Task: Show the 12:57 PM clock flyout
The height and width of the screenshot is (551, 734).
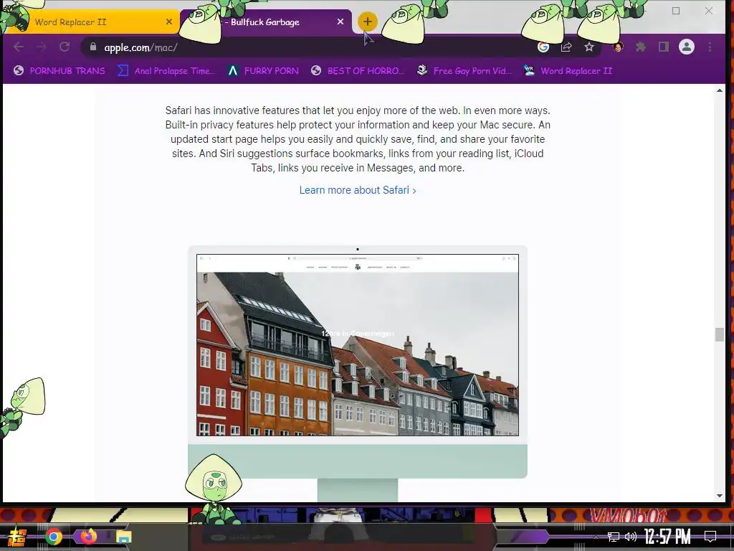Action: (x=667, y=537)
